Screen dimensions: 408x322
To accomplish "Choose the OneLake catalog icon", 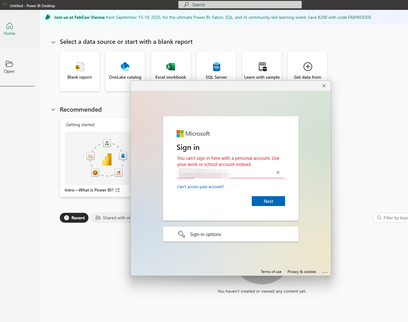I will tap(125, 67).
